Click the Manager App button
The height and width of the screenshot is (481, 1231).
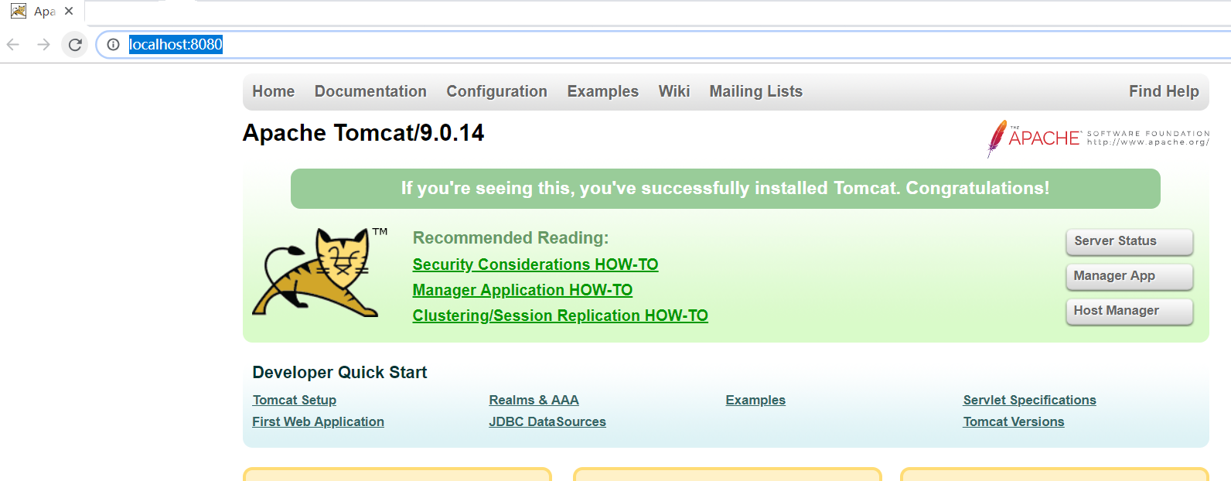(1129, 276)
